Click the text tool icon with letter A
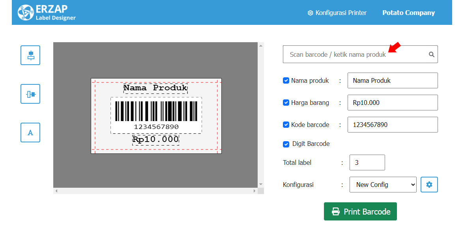The width and height of the screenshot is (464, 239). coord(30,133)
